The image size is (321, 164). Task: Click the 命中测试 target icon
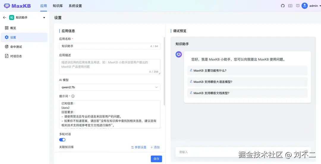pyautogui.click(x=7, y=47)
